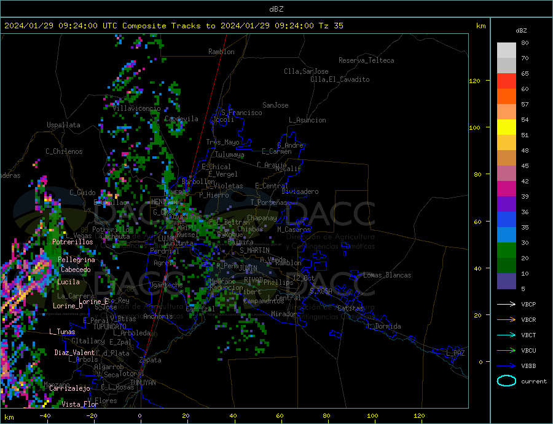Click the orange VBCR arrow in legend
Screen dimensions: 553x424
click(506, 320)
